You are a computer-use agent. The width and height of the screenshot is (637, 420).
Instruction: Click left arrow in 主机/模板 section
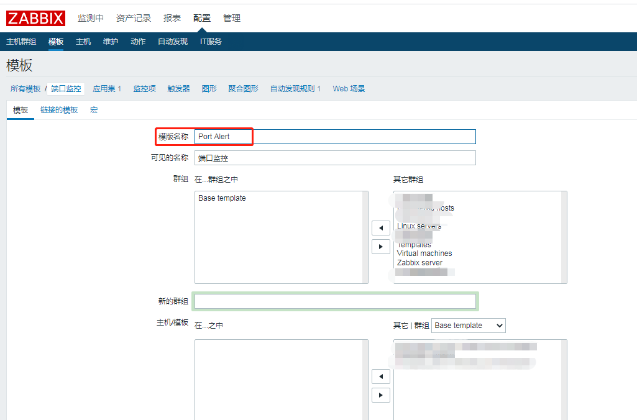(x=380, y=377)
